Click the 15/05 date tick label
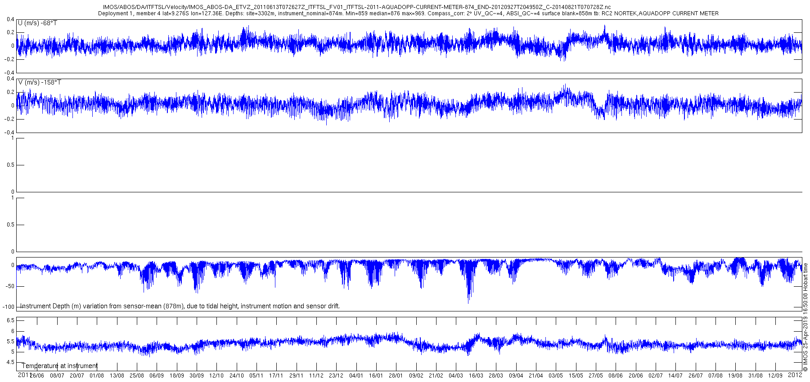Screen dimensions: 810x382 pyautogui.click(x=576, y=375)
